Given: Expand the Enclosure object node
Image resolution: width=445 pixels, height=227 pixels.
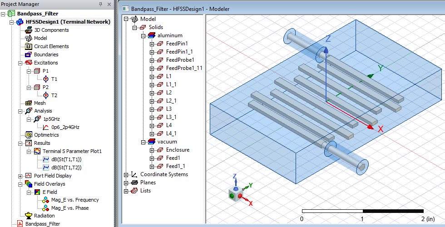Looking at the screenshot, I should [x=152, y=150].
